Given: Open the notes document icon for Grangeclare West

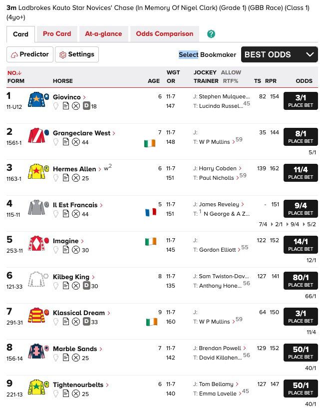Looking at the screenshot, I should click(66, 142).
